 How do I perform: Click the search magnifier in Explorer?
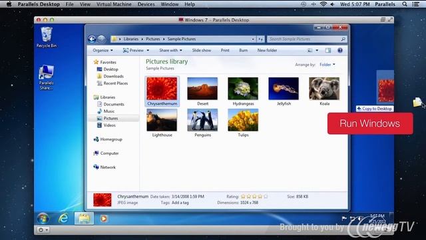click(343, 39)
